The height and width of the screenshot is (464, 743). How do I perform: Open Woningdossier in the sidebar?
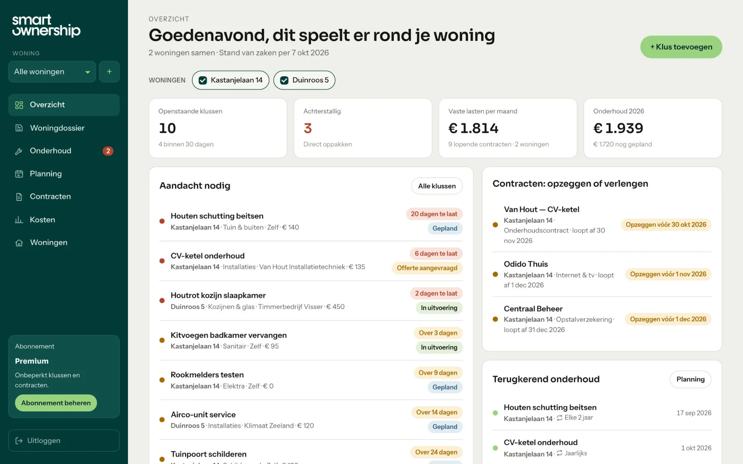tap(64, 128)
